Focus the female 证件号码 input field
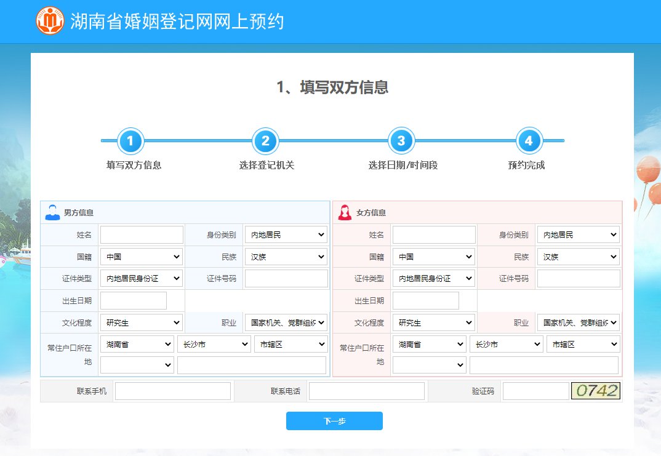This screenshot has width=661, height=456. [x=579, y=279]
